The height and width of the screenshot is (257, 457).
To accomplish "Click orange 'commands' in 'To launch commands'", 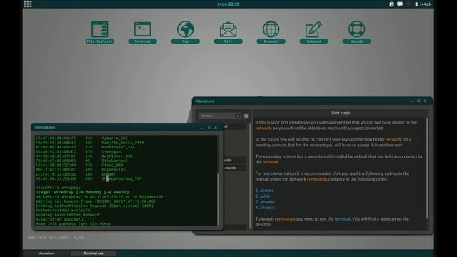I will 285,219.
